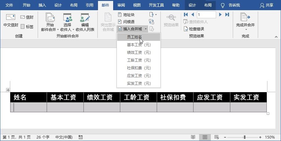
Task: Click the 社保扣费 header cell
Action: [175, 97]
